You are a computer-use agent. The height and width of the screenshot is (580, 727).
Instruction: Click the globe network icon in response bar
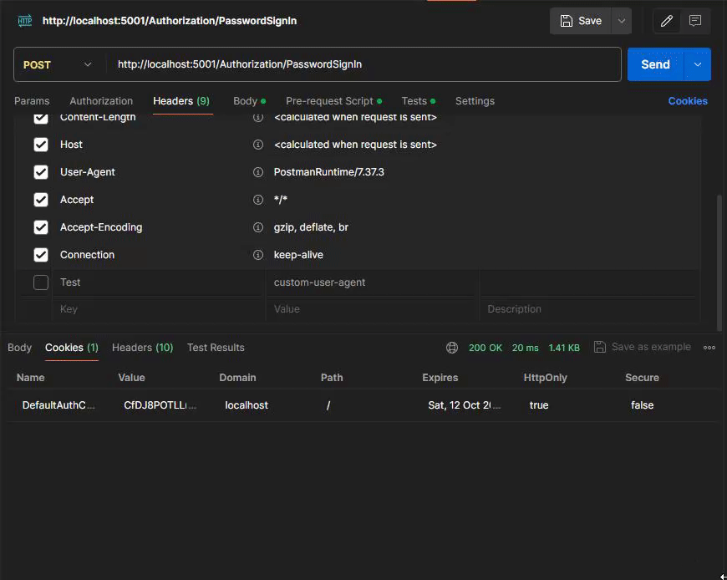pos(452,348)
